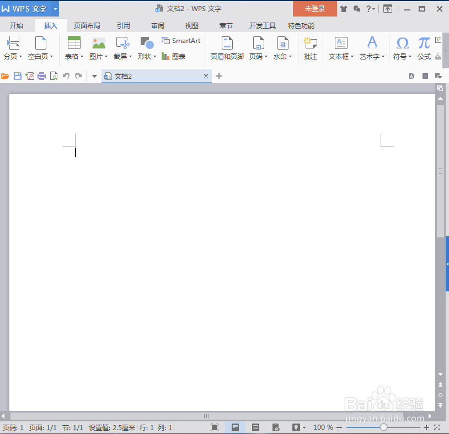Click the picture (图片) icon
The width and height of the screenshot is (449, 434).
coord(99,43)
